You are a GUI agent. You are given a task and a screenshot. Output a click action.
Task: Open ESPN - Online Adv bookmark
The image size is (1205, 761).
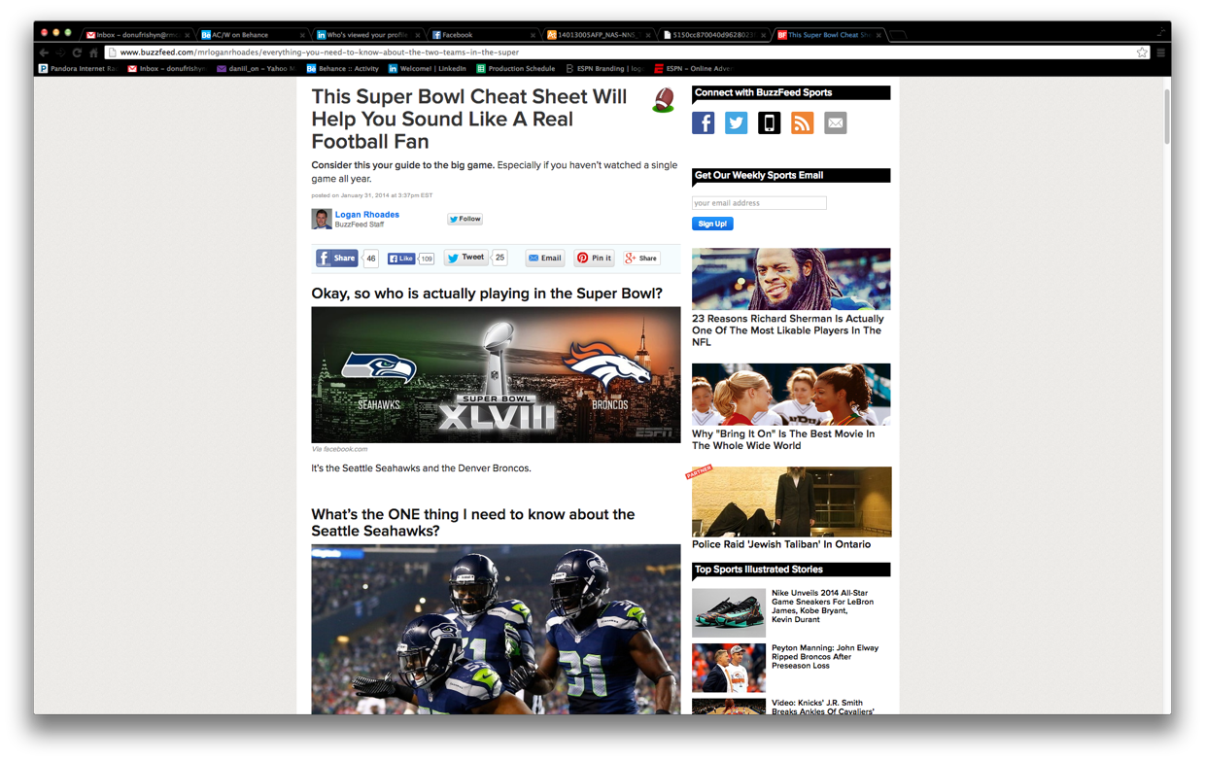coord(693,69)
